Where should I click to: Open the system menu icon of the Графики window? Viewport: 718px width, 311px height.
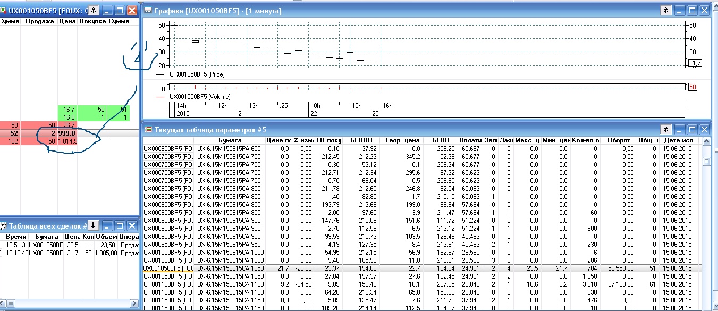[x=148, y=11]
